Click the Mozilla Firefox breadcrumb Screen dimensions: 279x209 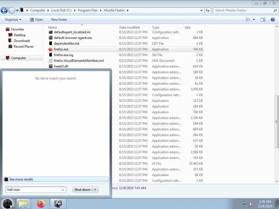[x=114, y=10]
